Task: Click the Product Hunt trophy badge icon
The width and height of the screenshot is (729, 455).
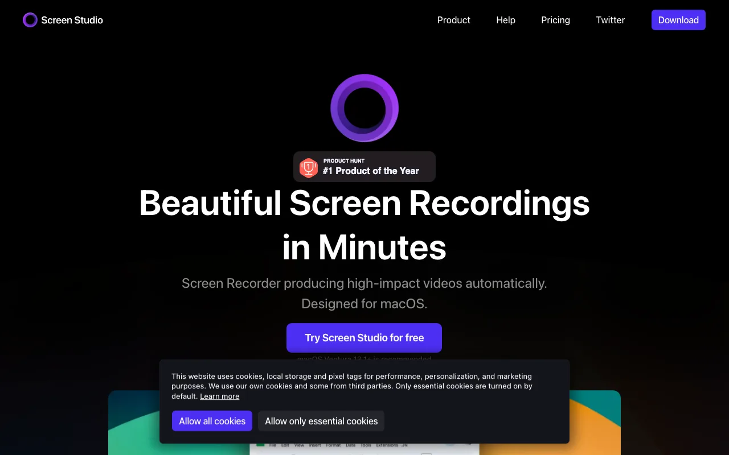Action: pyautogui.click(x=309, y=168)
